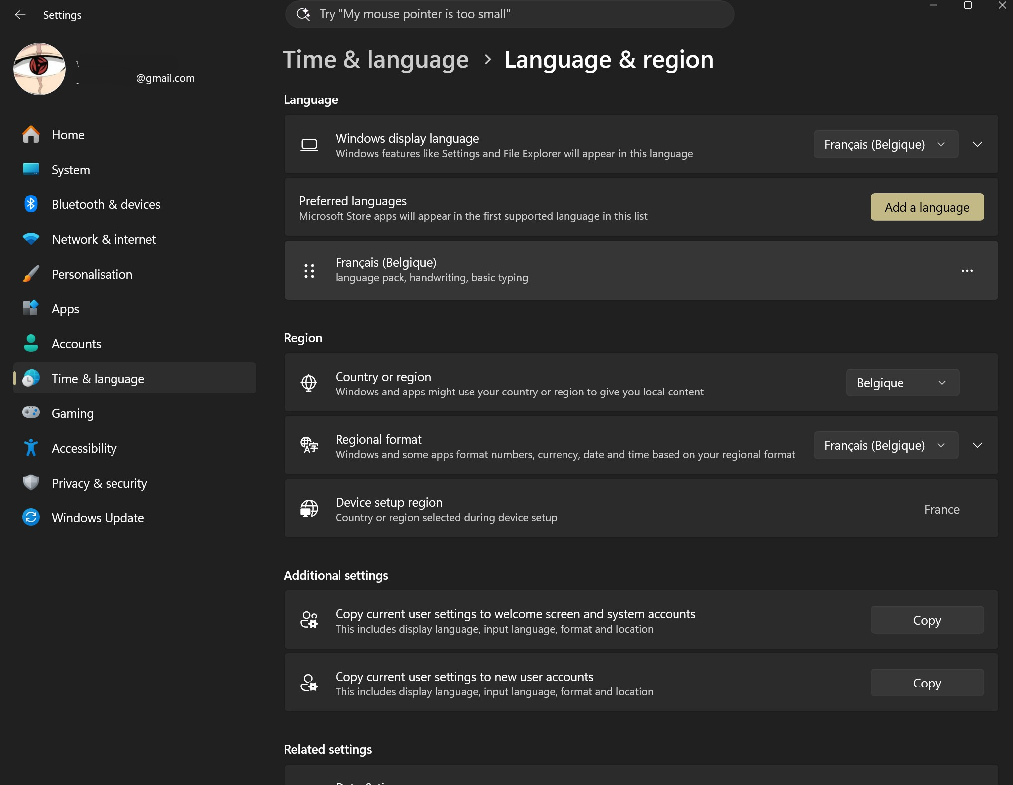Minimize the Settings window
This screenshot has width=1013, height=785.
point(934,5)
